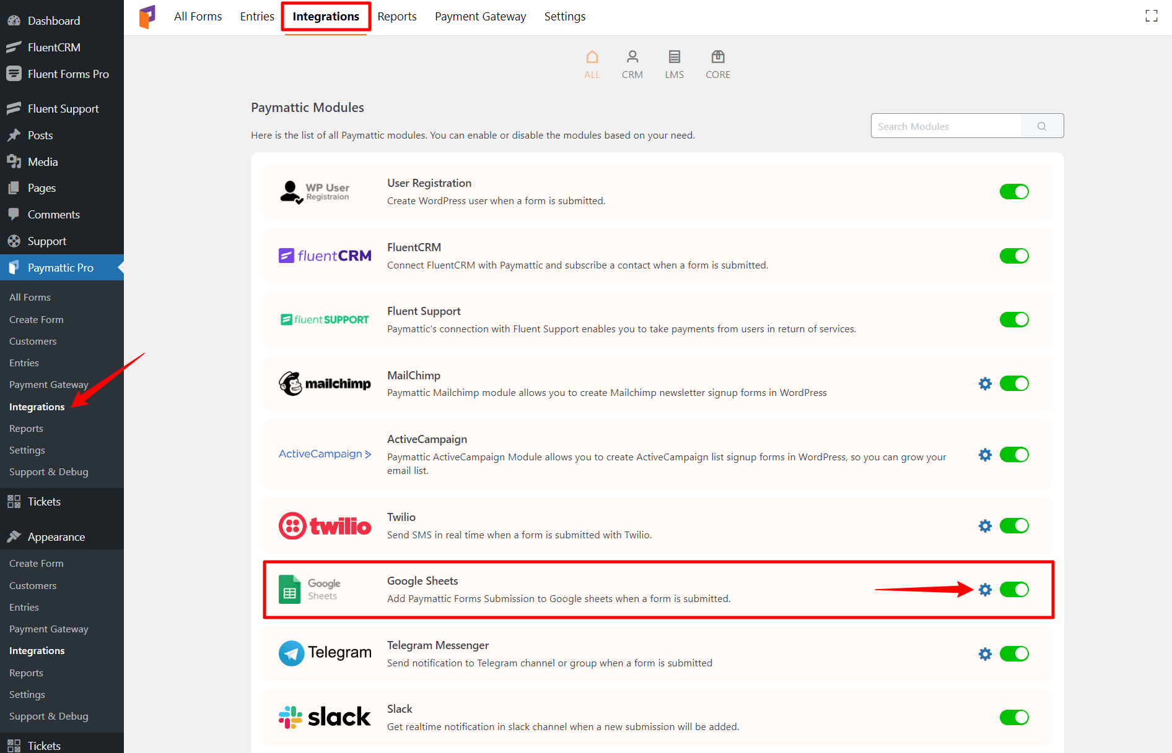The width and height of the screenshot is (1172, 753).
Task: Disable the Telegram Messenger switch
Action: [1014, 654]
